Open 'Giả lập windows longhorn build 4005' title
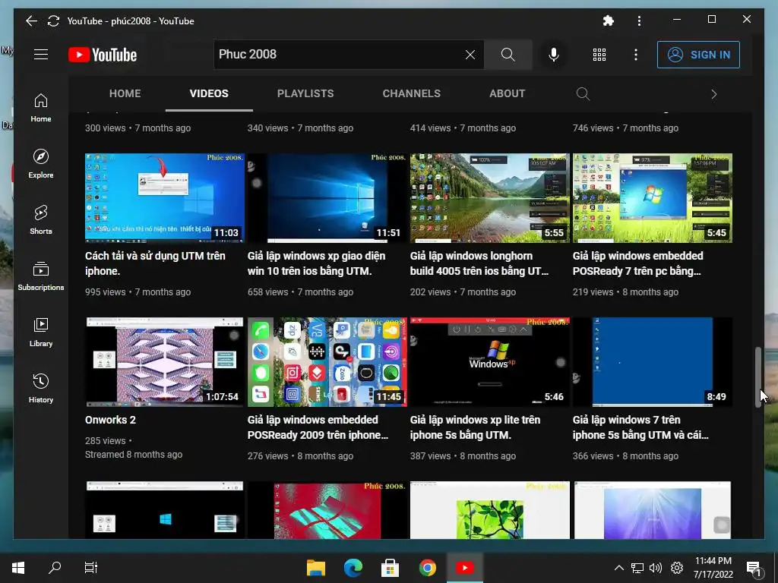Viewport: 778px width, 583px height. (479, 263)
